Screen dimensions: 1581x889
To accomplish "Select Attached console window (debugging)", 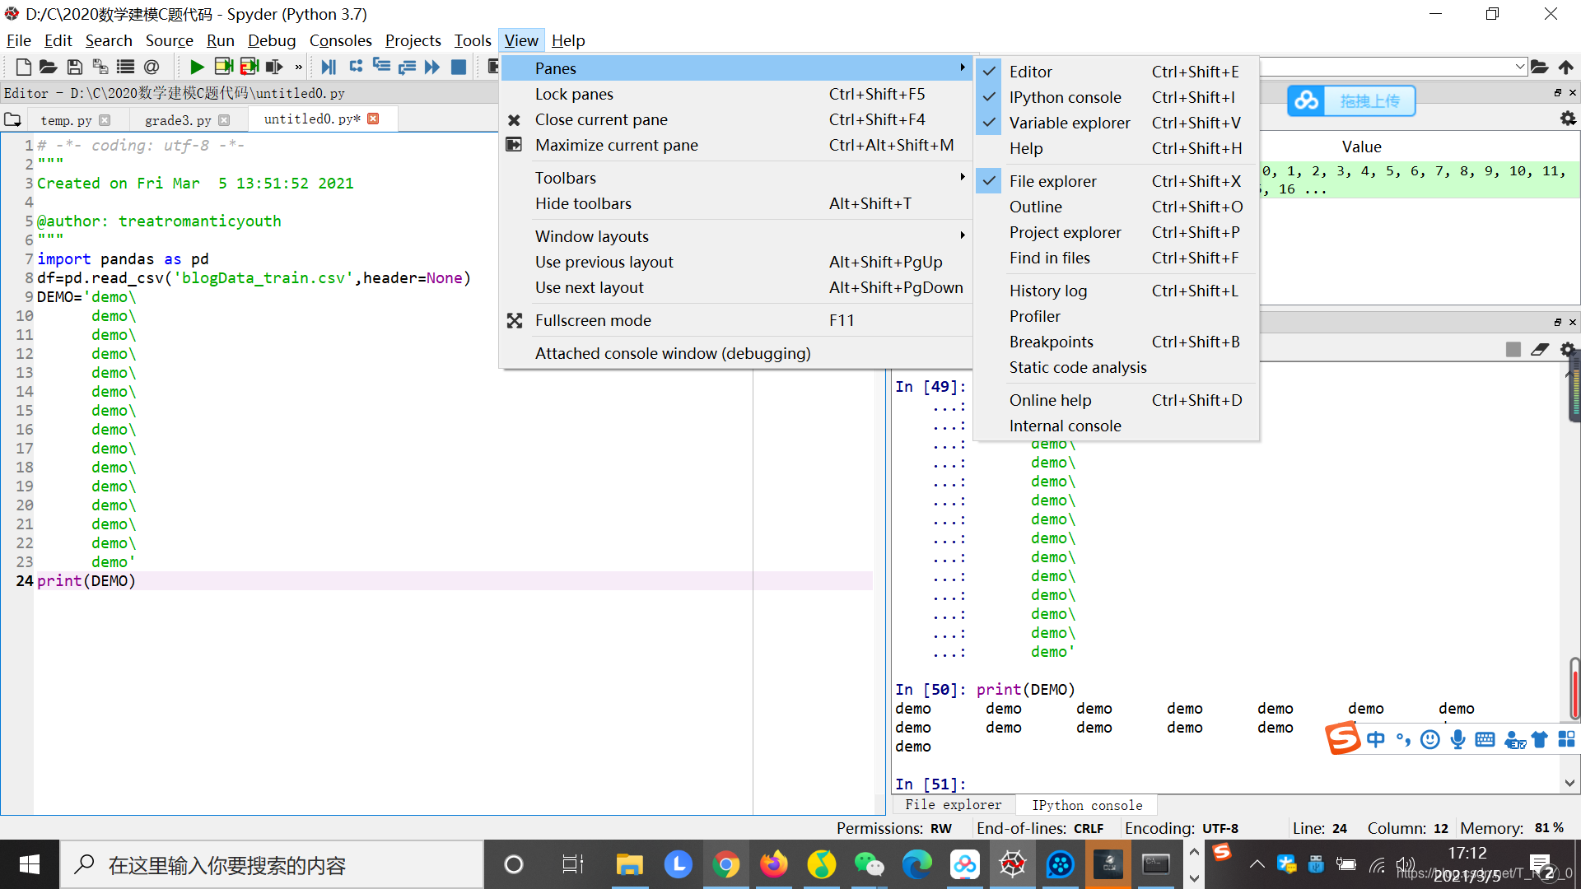I will 736,353.
